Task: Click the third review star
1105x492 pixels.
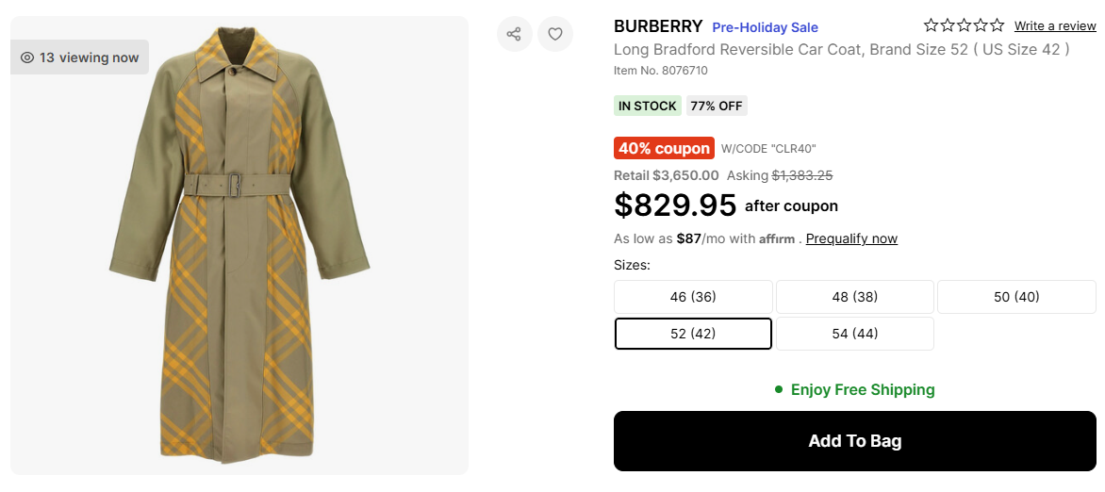Action: pyautogui.click(x=965, y=25)
